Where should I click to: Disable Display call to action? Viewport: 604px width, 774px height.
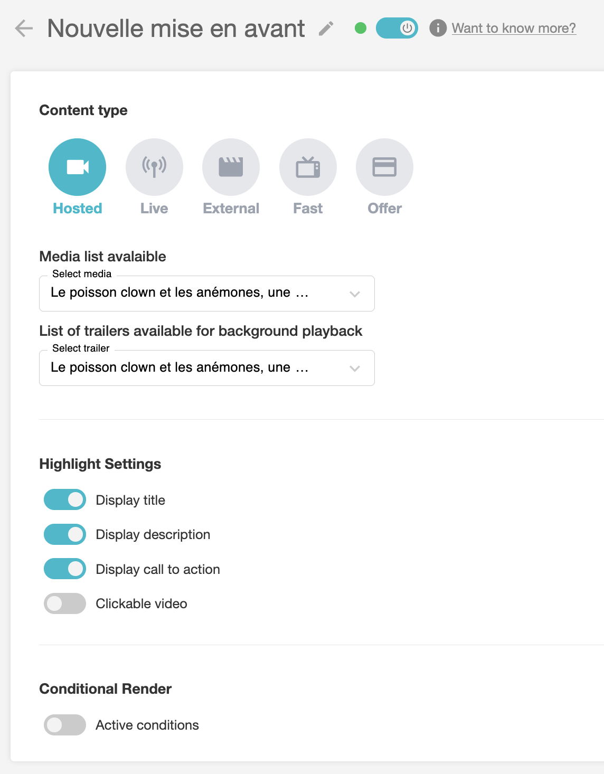point(65,569)
